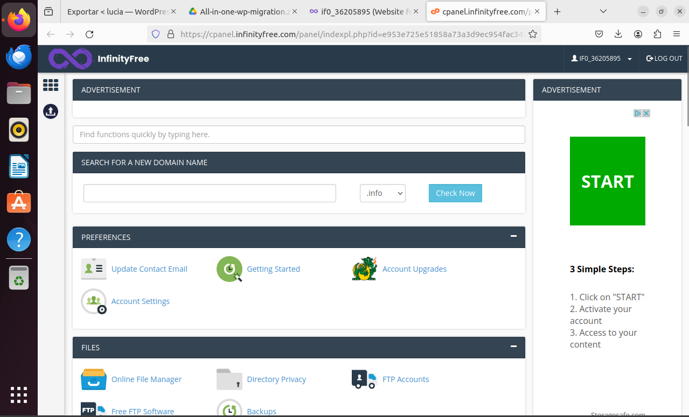Click the Directory Privacy folder icon
The height and width of the screenshot is (417, 689).
229,379
